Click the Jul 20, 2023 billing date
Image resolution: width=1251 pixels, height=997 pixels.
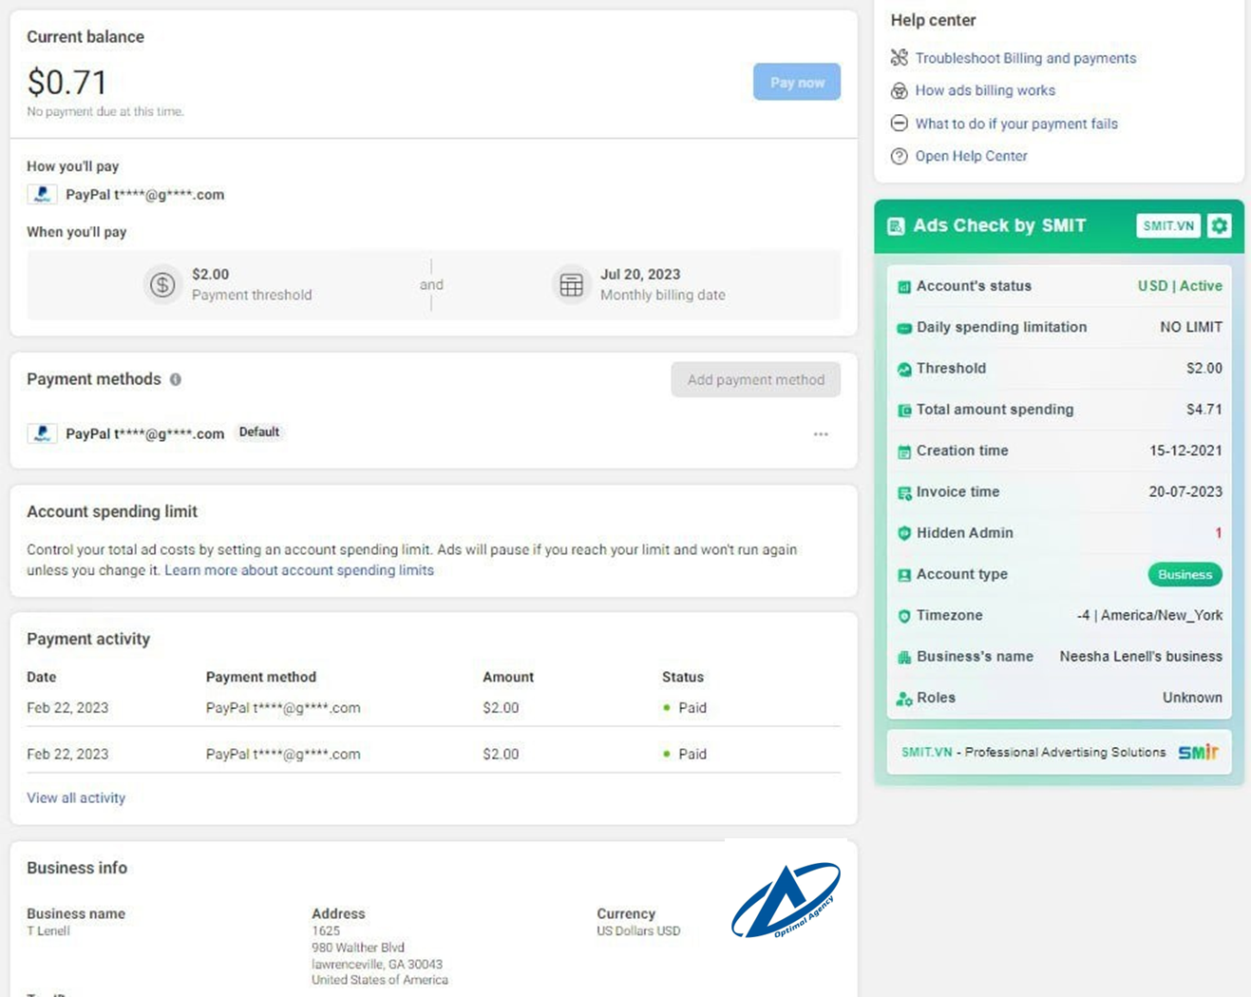coord(640,274)
